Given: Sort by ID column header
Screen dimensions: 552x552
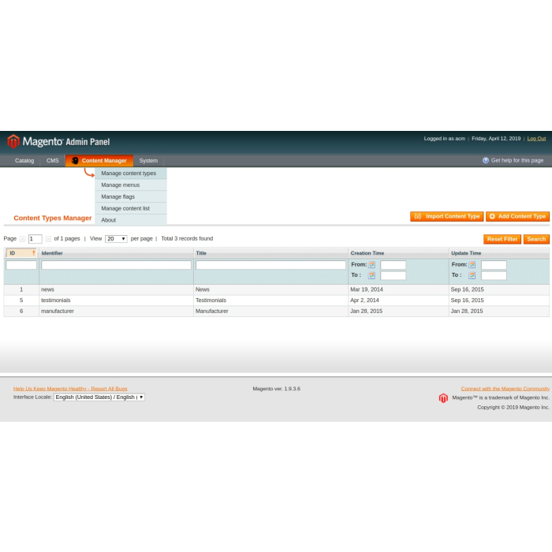Looking at the screenshot, I should pyautogui.click(x=21, y=253).
